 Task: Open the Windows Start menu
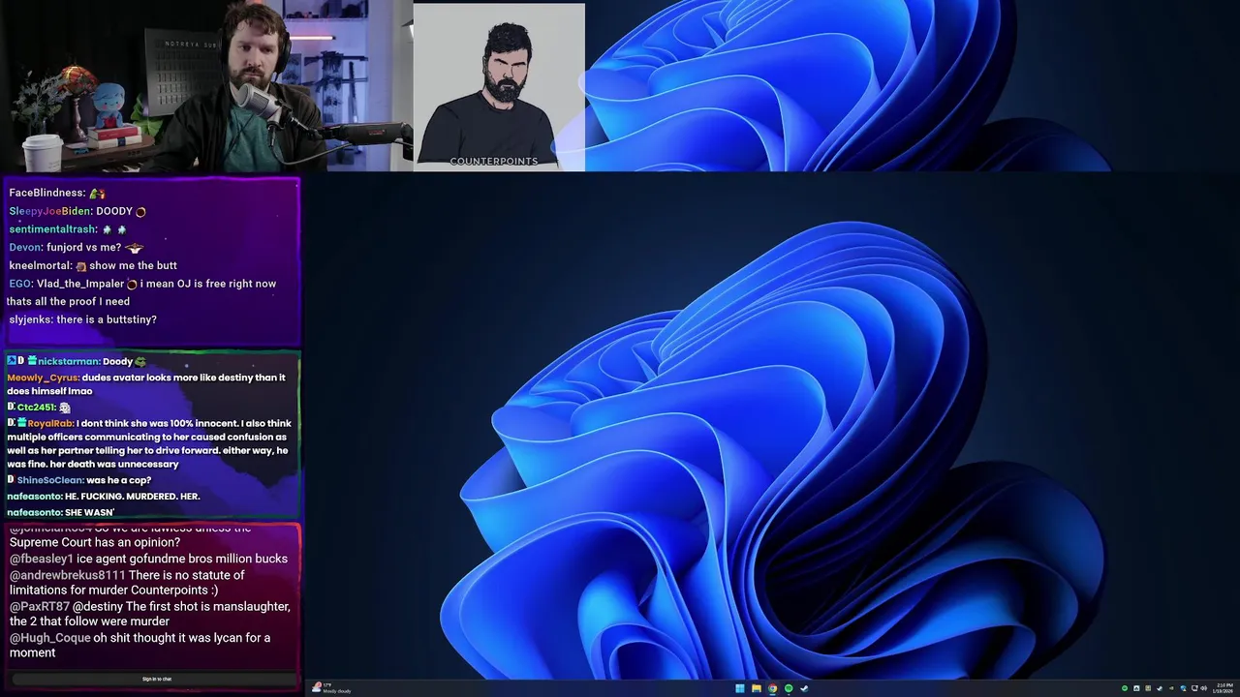pos(740,688)
